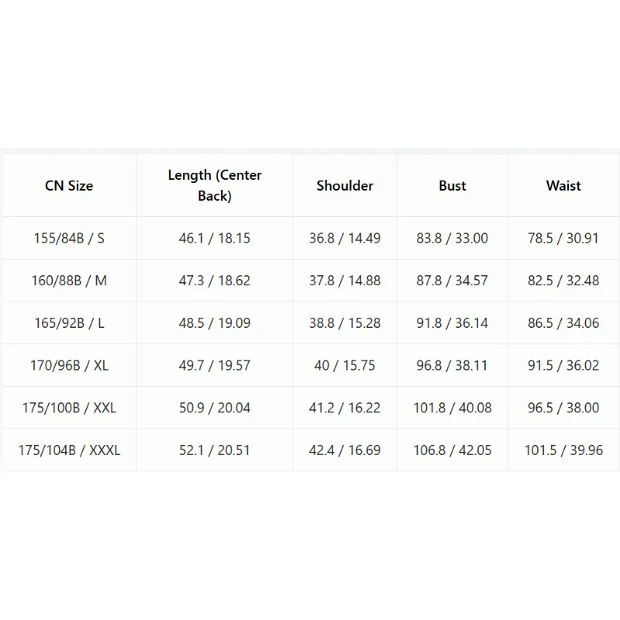
Task: Select the 175/100B / XXL size cell
Action: coord(69,408)
